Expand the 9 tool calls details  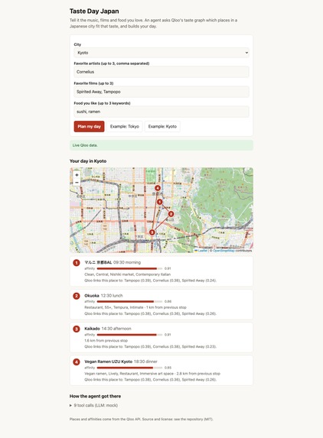[93, 405]
